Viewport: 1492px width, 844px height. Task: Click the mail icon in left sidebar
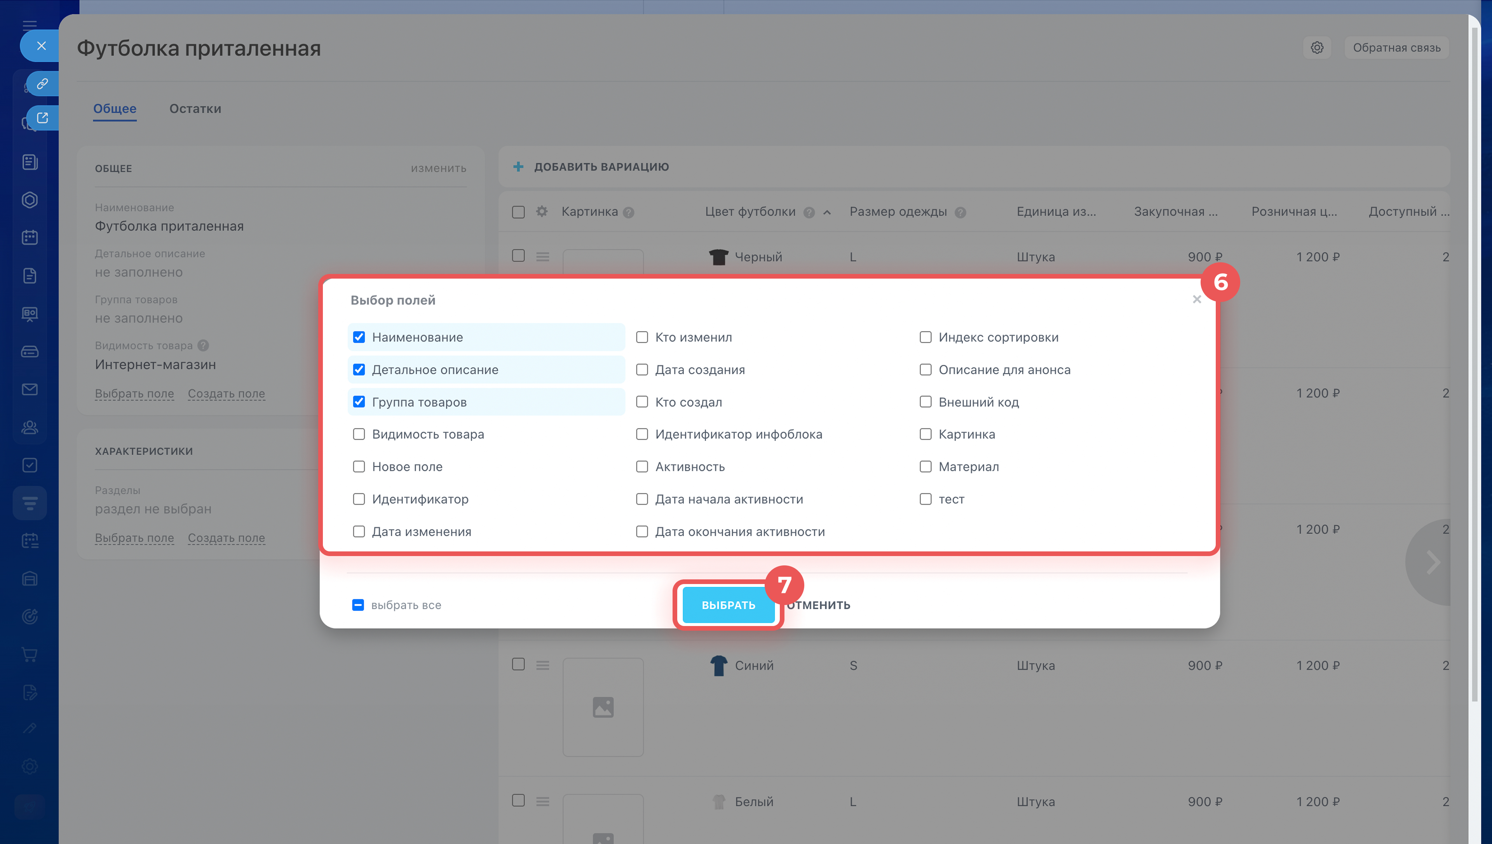[30, 389]
